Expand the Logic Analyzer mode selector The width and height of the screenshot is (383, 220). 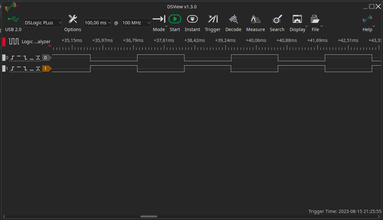coord(50,46)
